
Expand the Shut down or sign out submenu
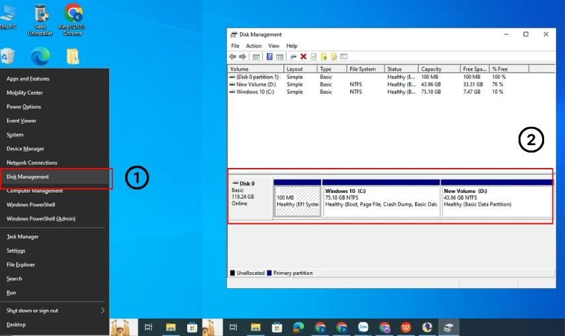(54, 310)
